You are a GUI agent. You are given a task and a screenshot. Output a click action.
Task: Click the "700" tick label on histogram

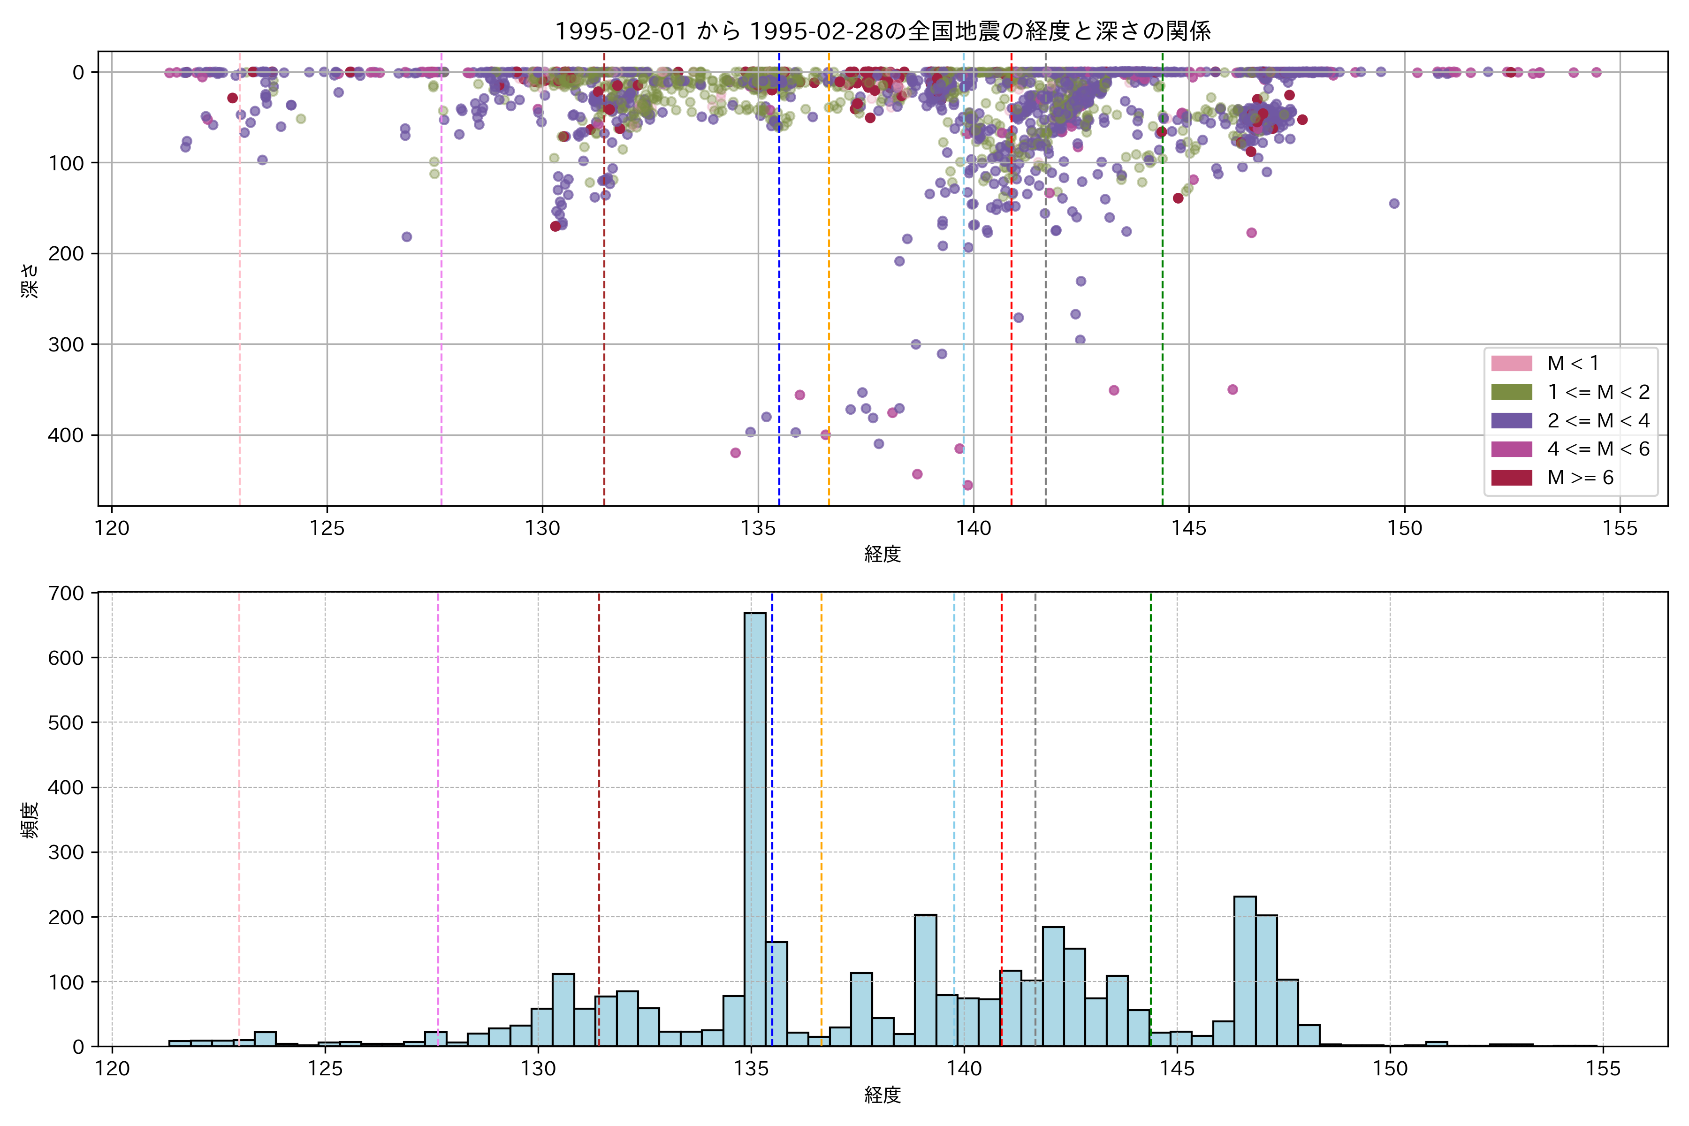click(66, 593)
